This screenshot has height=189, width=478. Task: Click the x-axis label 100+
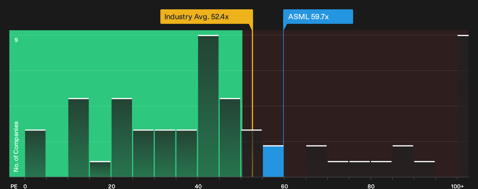point(457,186)
